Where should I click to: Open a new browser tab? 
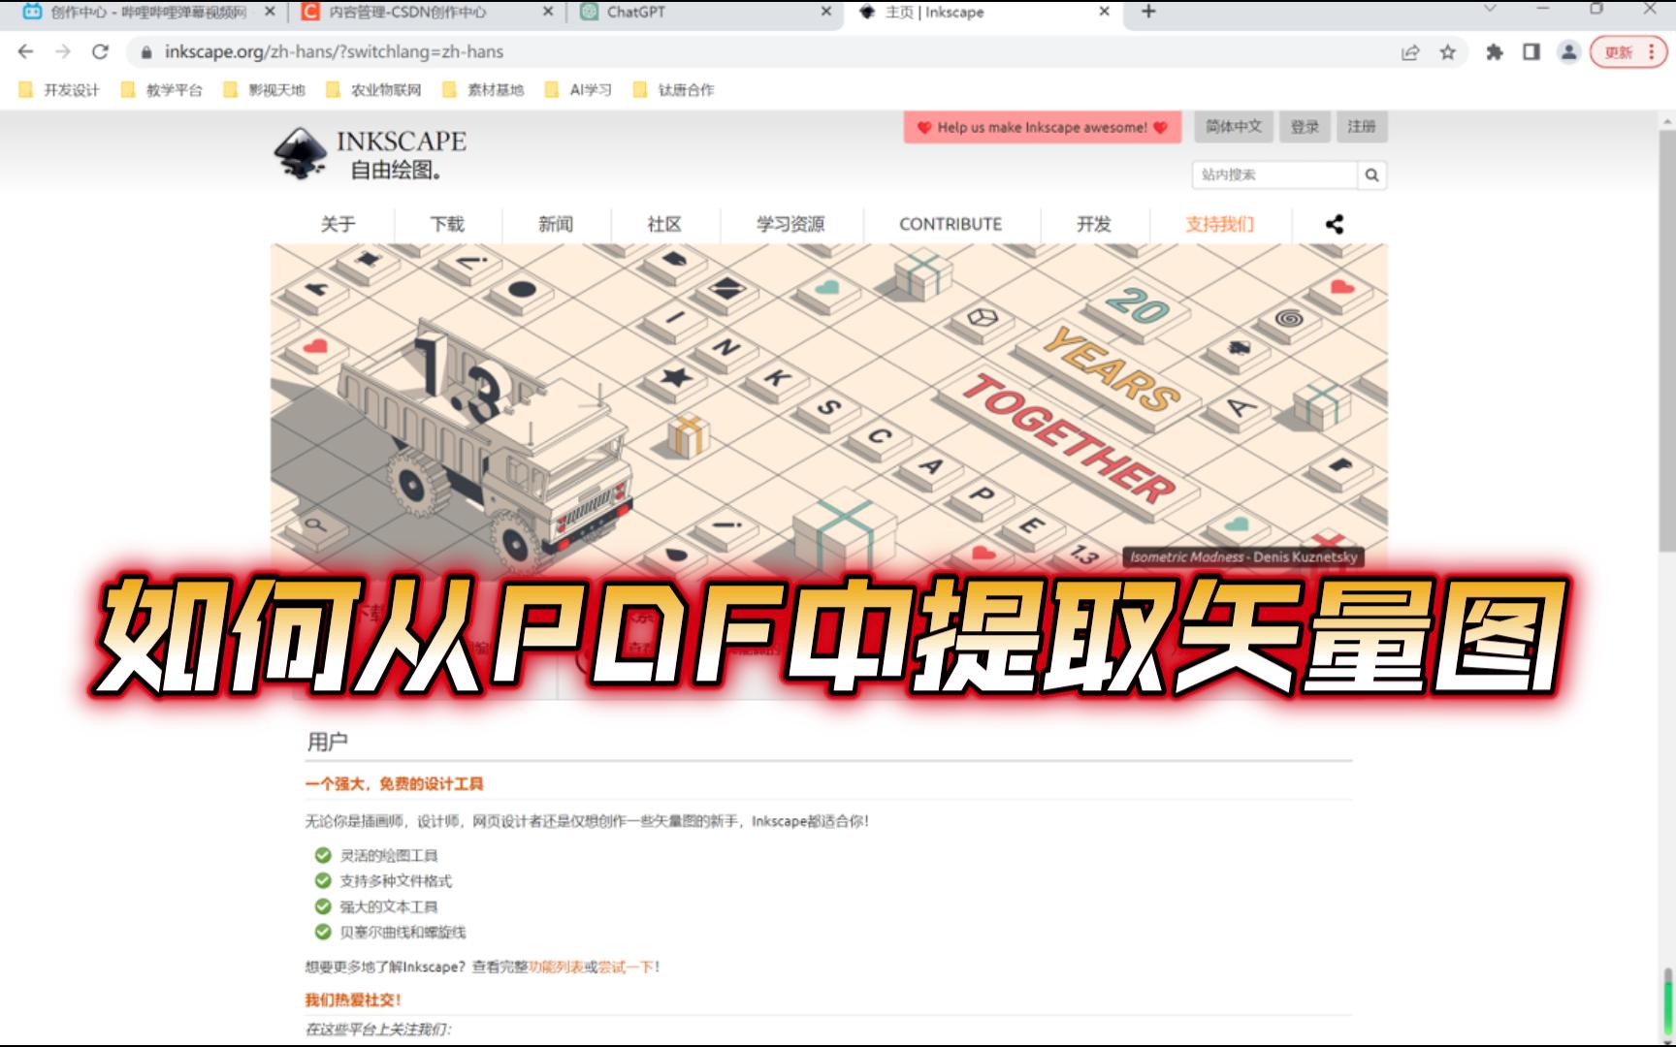coord(1148,12)
